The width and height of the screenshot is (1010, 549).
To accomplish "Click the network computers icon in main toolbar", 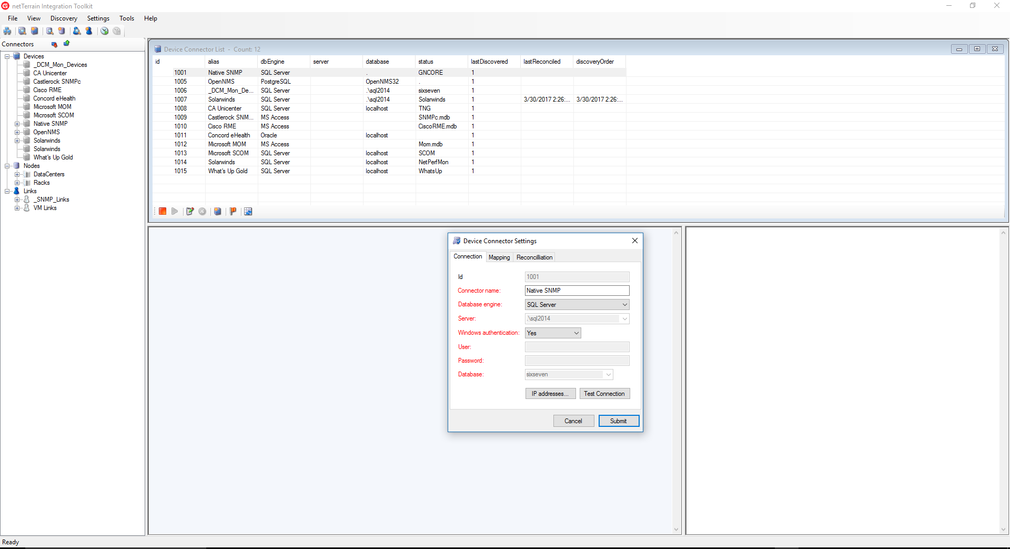I will pos(7,31).
